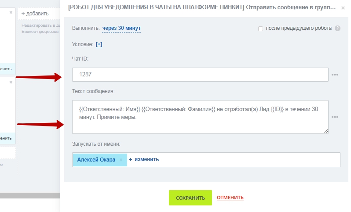Expand the Условие [+] condition
The height and width of the screenshot is (212, 351).
tap(99, 44)
